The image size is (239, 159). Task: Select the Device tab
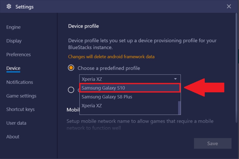[x=13, y=68]
